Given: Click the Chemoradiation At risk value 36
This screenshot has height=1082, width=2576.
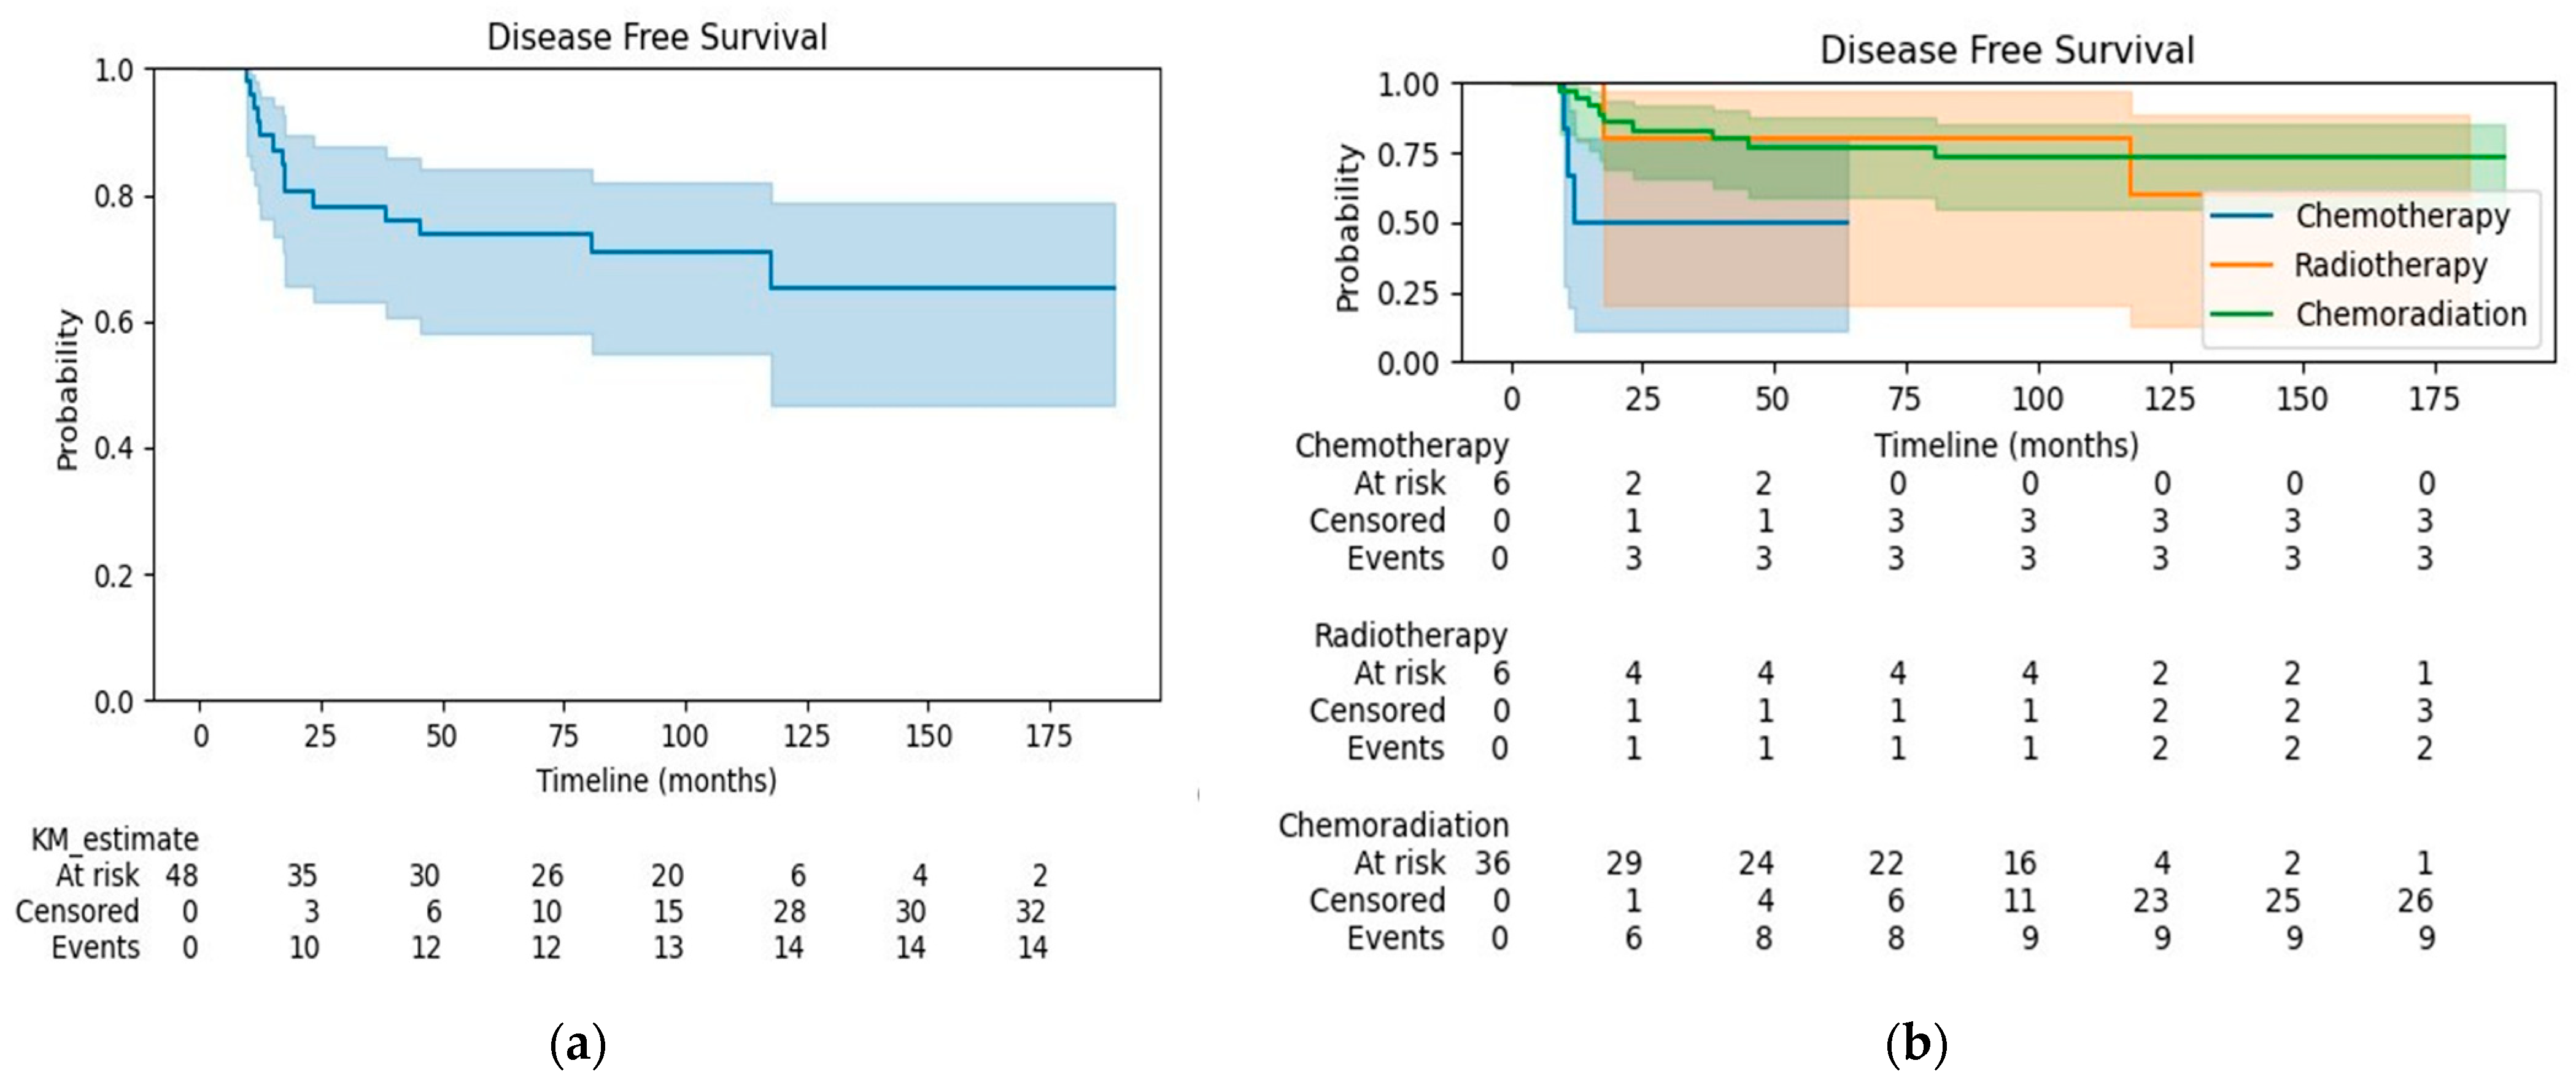Looking at the screenshot, I should 1492,863.
